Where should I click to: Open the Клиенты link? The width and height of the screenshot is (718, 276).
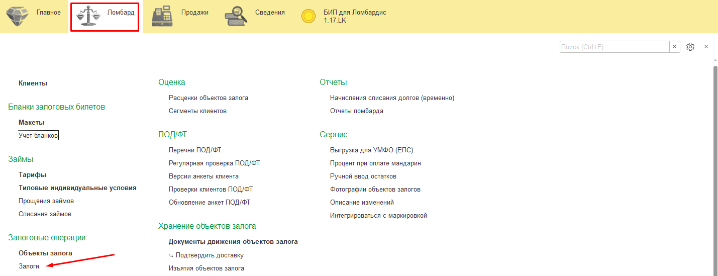33,83
